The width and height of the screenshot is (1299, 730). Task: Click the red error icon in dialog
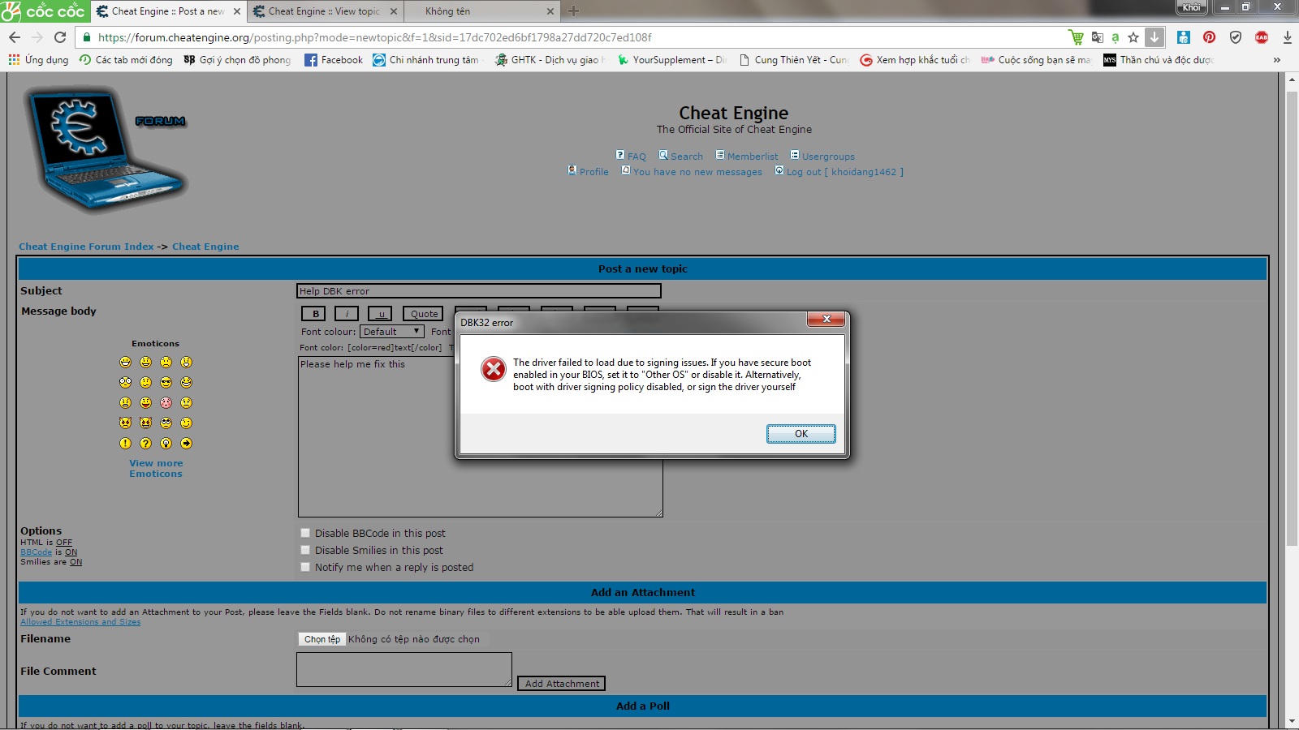click(493, 369)
